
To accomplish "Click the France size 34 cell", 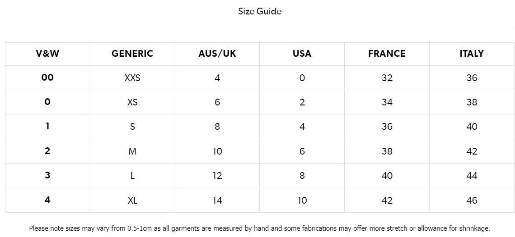I will coord(387,102).
